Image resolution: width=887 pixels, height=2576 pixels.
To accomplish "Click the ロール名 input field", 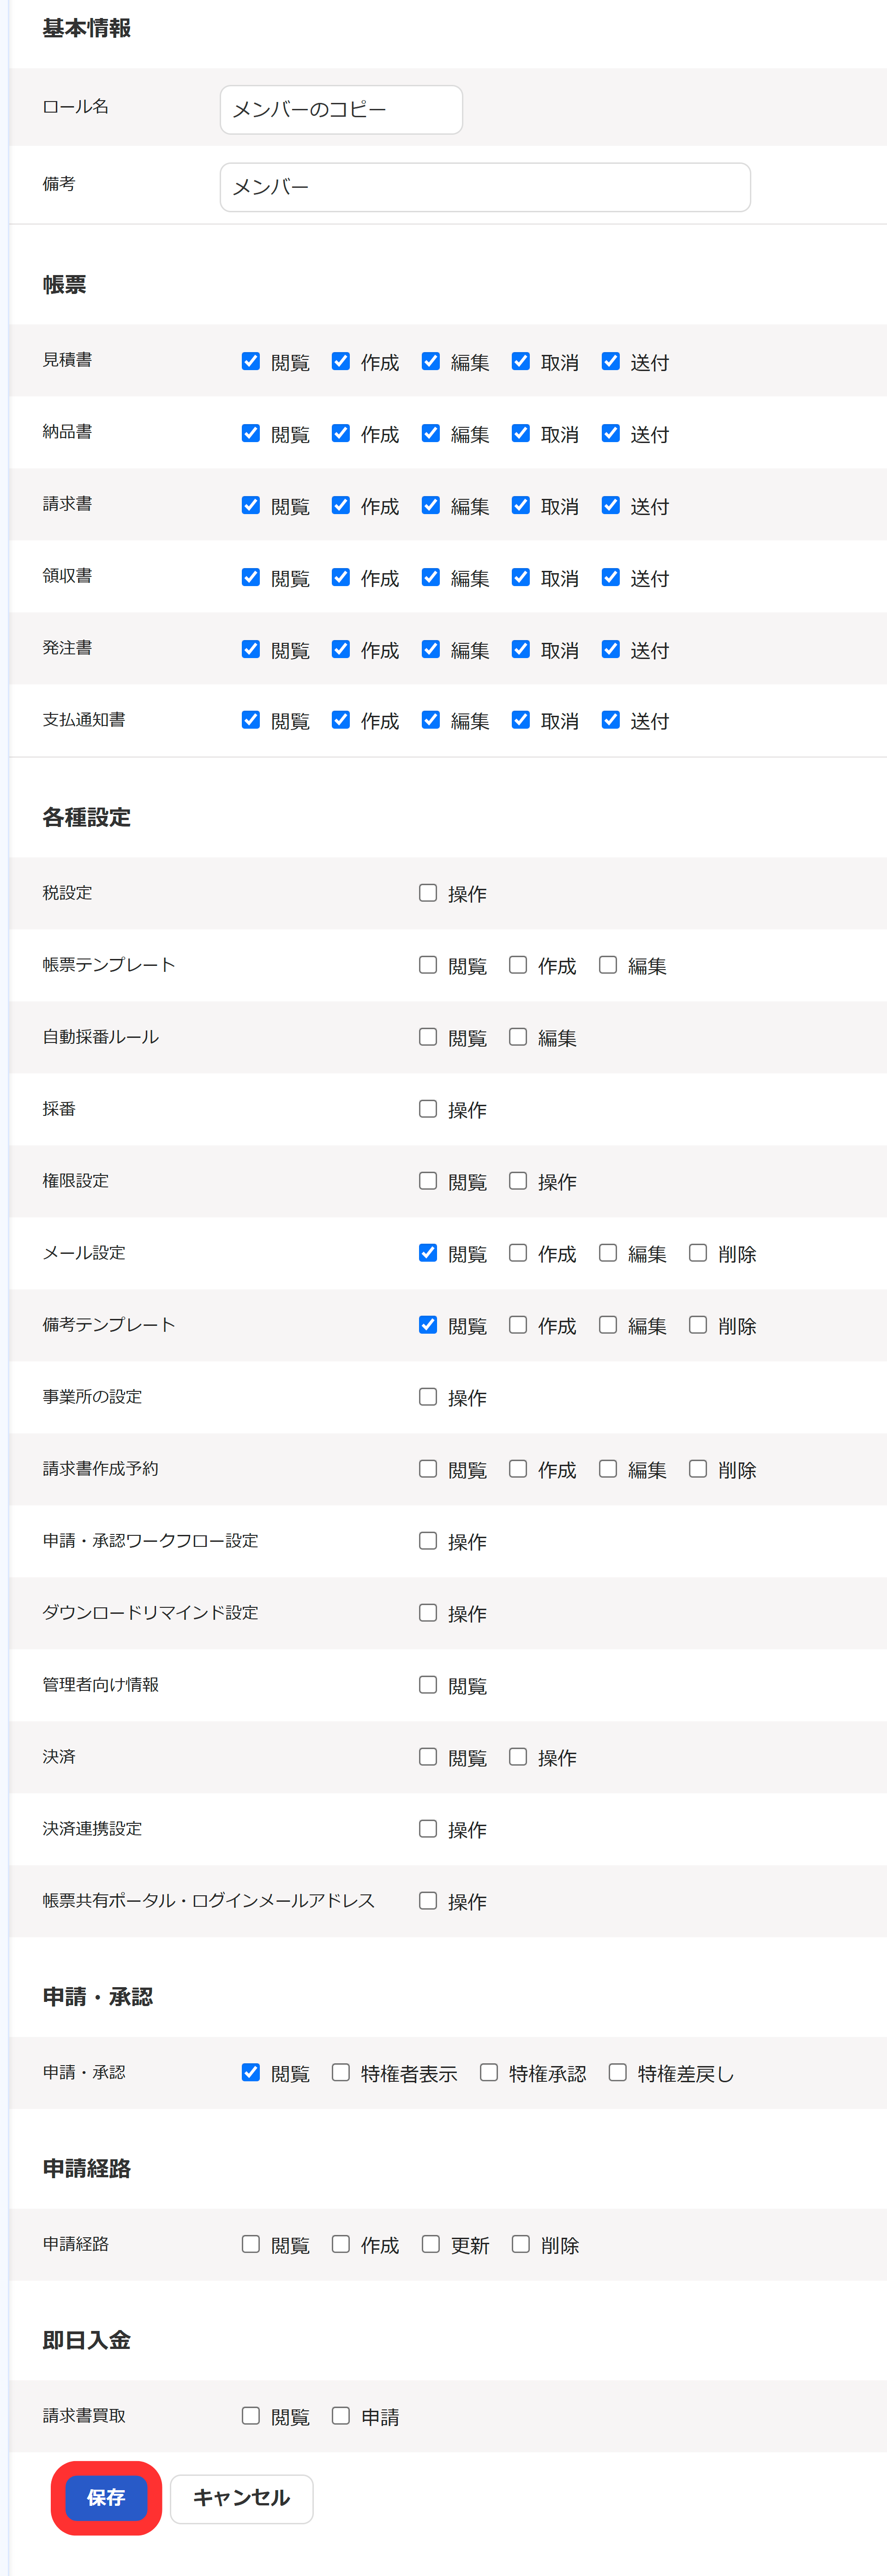I will pos(341,109).
